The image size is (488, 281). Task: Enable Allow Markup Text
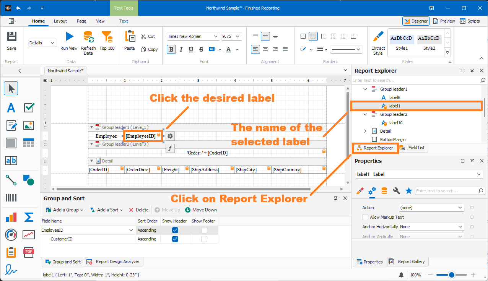coord(365,217)
